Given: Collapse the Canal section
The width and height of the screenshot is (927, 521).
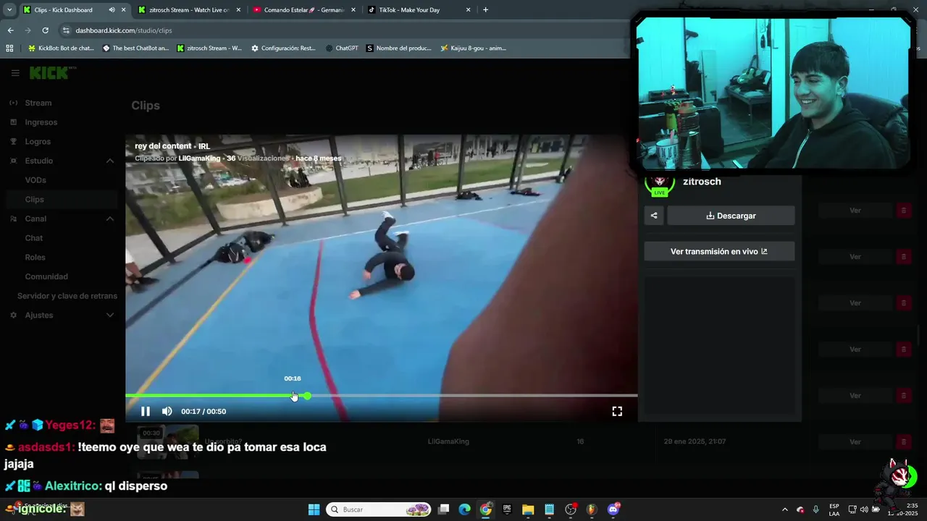Looking at the screenshot, I should (110, 219).
